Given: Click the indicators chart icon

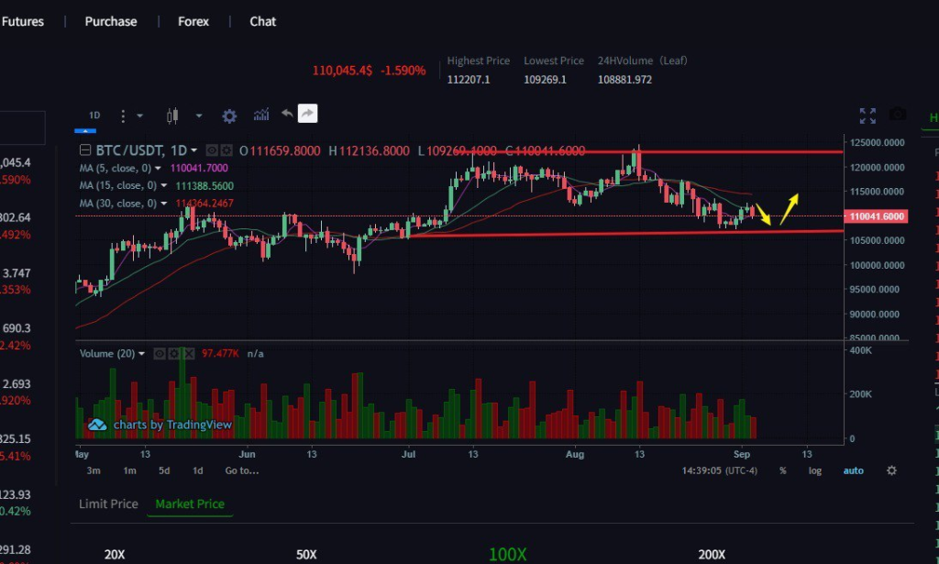Looking at the screenshot, I should (x=261, y=115).
